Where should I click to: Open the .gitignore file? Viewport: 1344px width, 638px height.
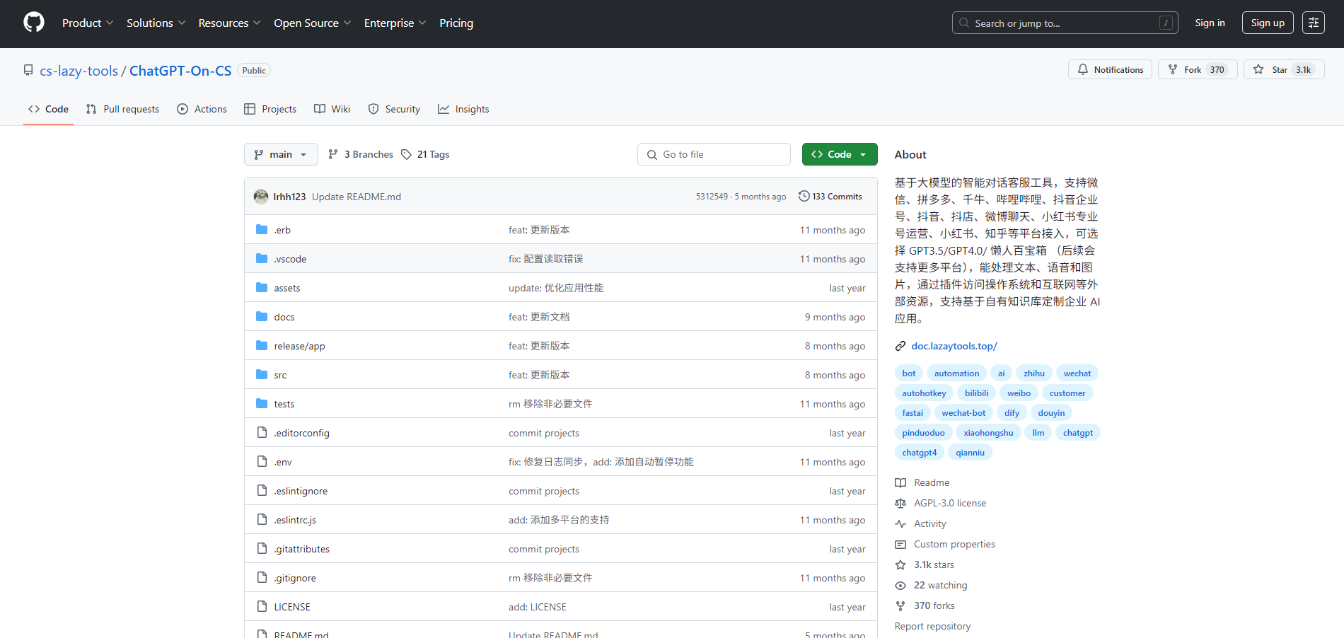295,578
